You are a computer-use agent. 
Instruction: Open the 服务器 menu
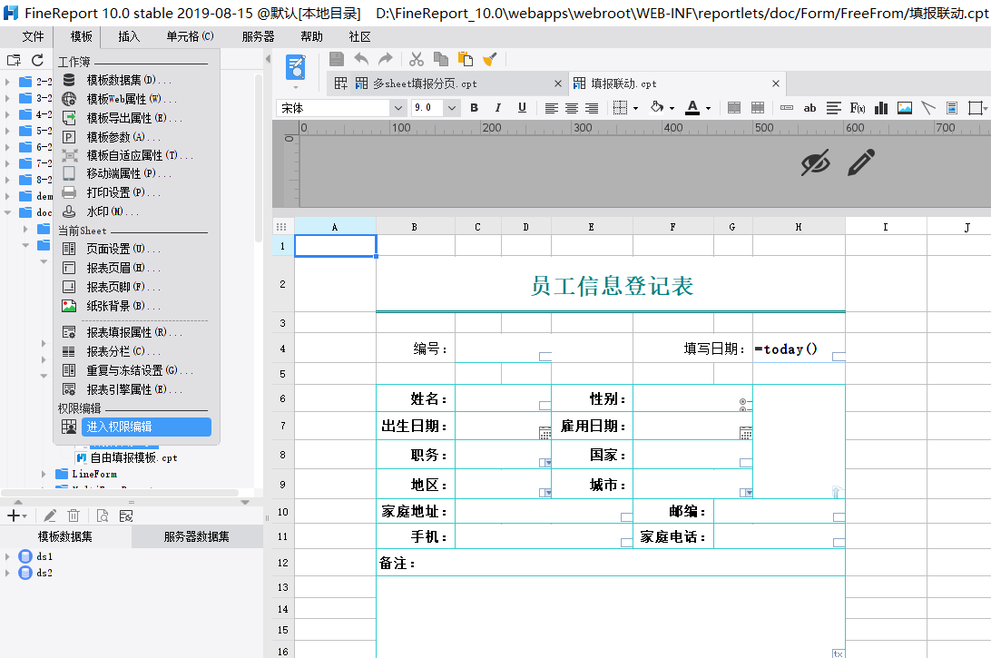tap(258, 36)
